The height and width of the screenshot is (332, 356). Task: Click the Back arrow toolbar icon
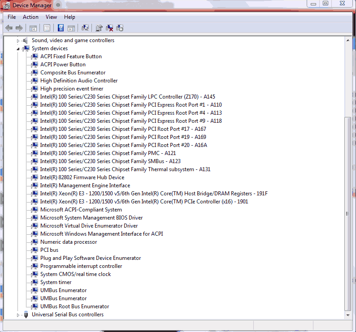point(9,28)
